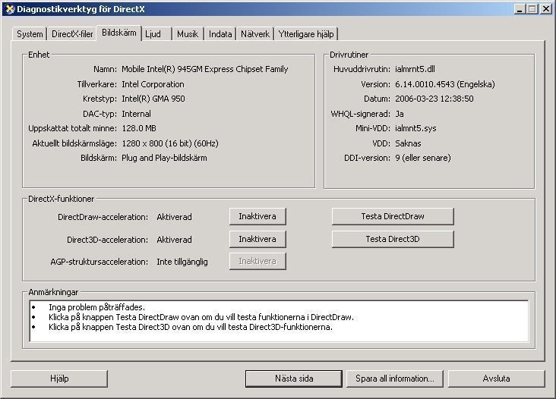This screenshot has width=556, height=399.
Task: Disable Direct3D acceleration with Inaktivera
Action: coord(257,239)
